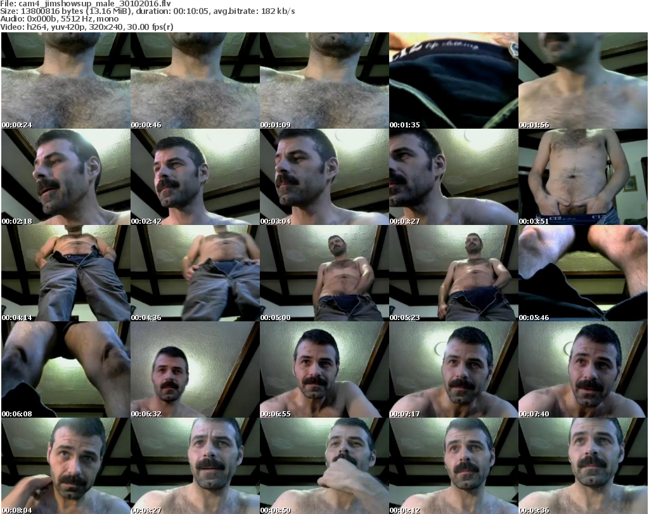Click the thumbnail stamped 00:07:40
The image size is (649, 514).
coord(583,369)
